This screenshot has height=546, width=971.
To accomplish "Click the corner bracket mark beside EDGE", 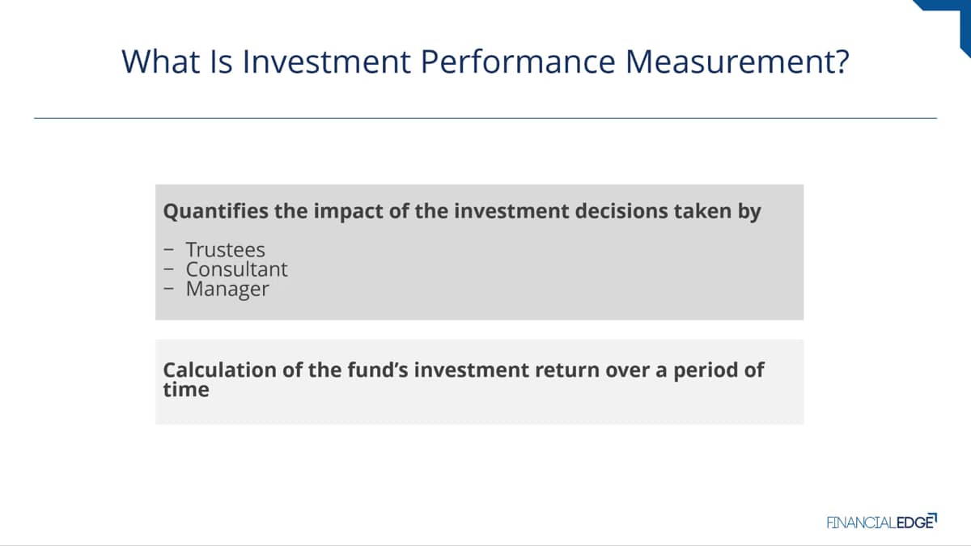I will point(933,516).
